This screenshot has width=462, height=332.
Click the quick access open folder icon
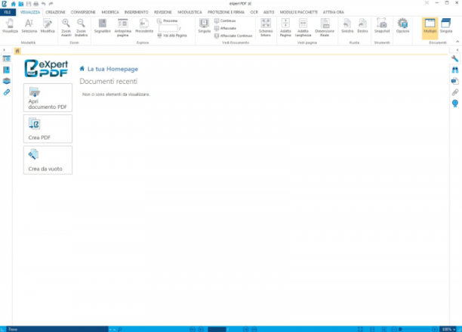click(x=21, y=4)
